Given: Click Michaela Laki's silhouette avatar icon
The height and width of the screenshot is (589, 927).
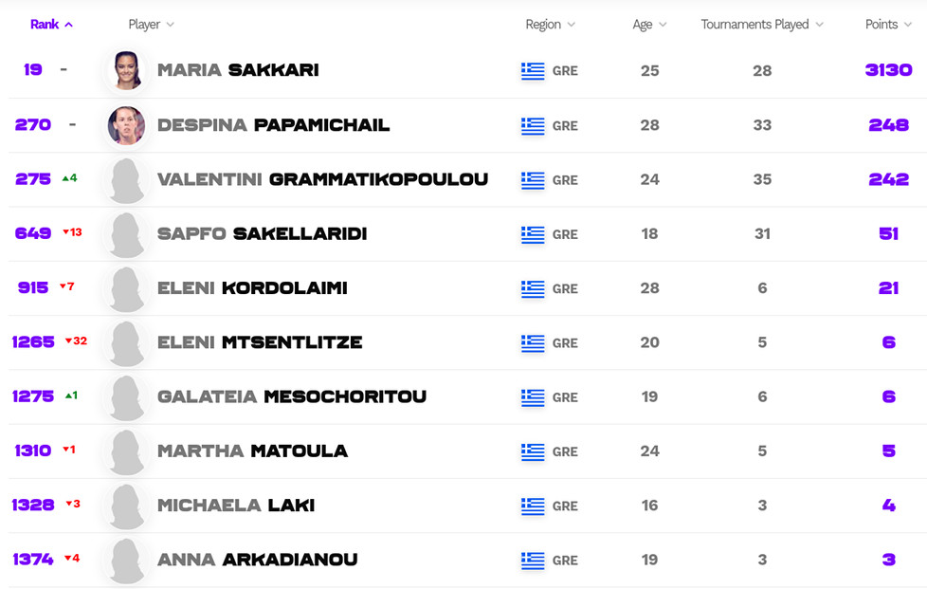Looking at the screenshot, I should click(126, 506).
